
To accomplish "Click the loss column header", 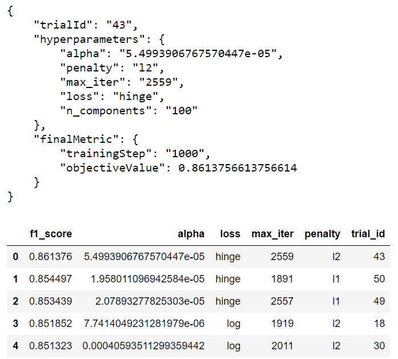I will (230, 234).
